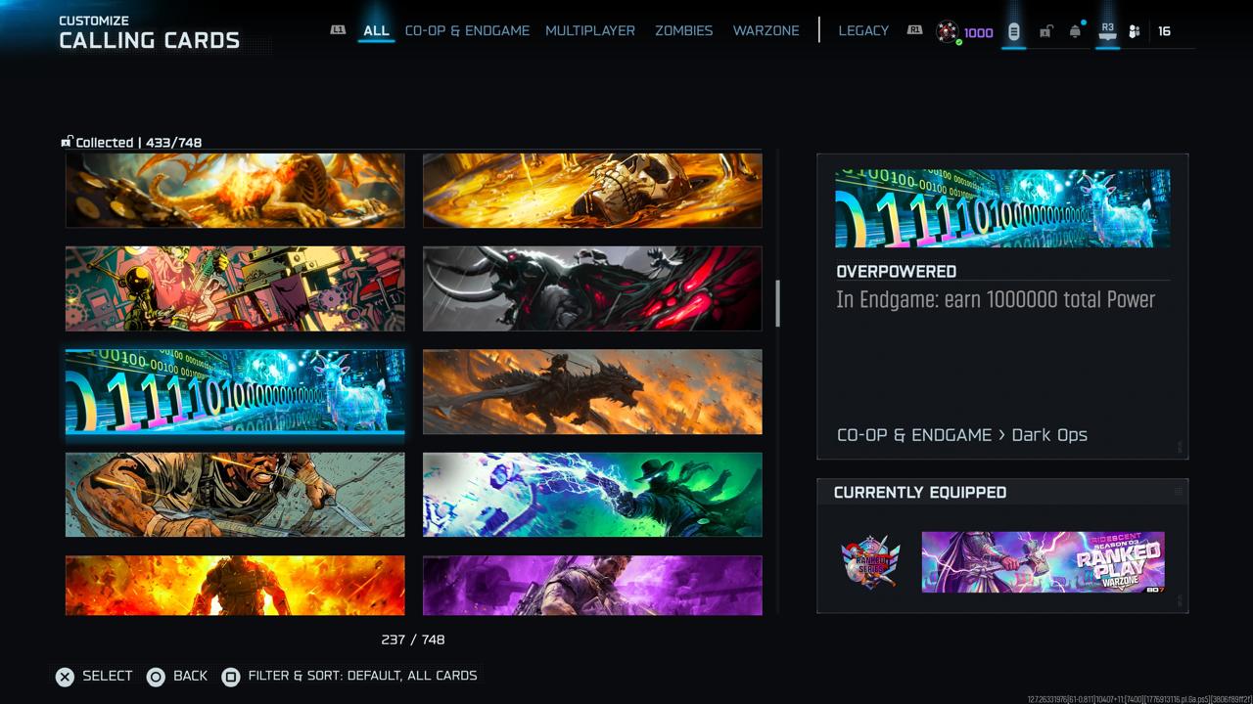The image size is (1253, 704).
Task: Click the R1 next-tab button icon
Action: (x=914, y=30)
